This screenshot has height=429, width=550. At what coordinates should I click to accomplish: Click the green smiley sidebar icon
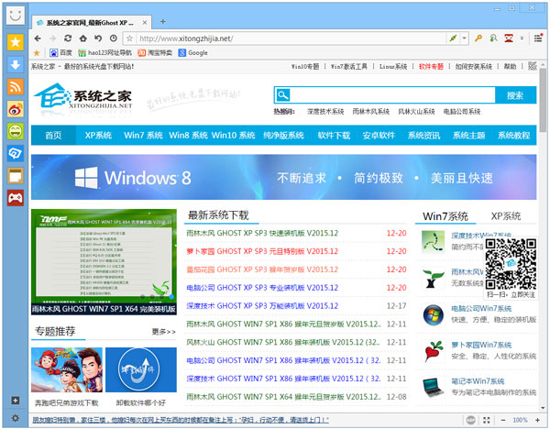16,131
